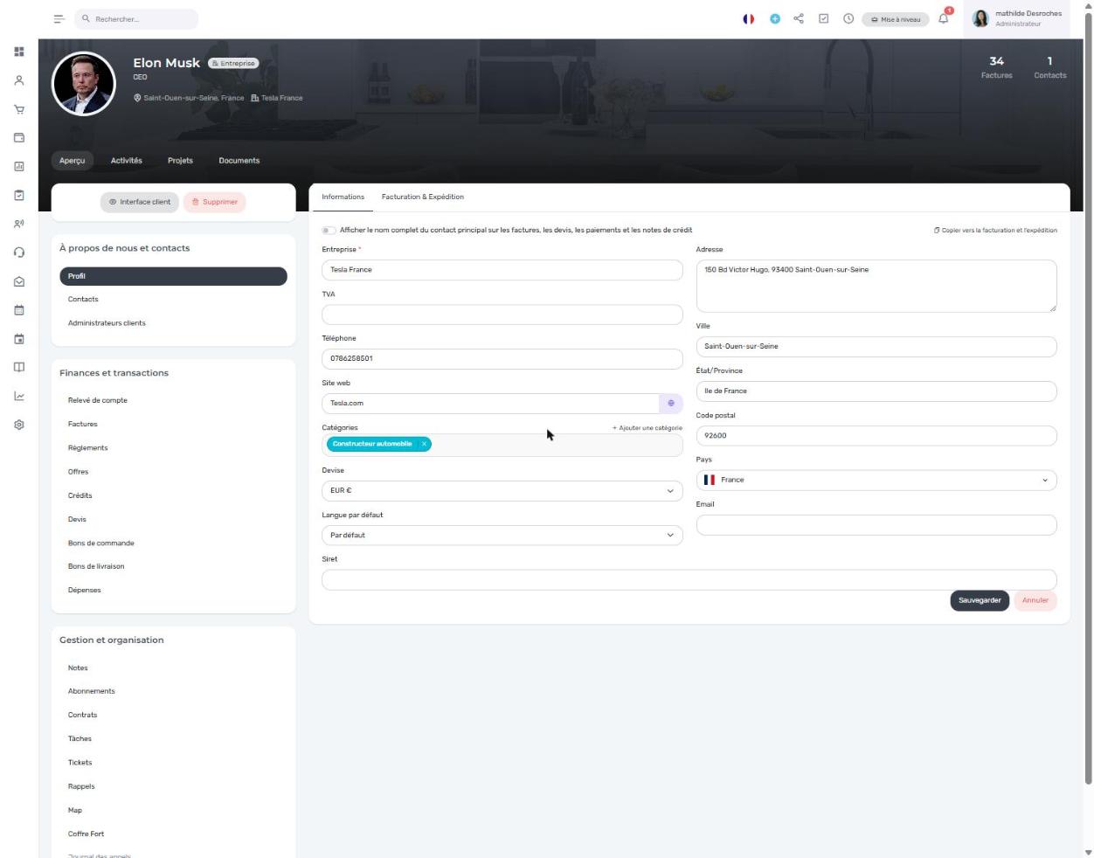Open the clipboard check tasks icon in sidebar
Image resolution: width=1094 pixels, height=858 pixels.
tap(19, 195)
